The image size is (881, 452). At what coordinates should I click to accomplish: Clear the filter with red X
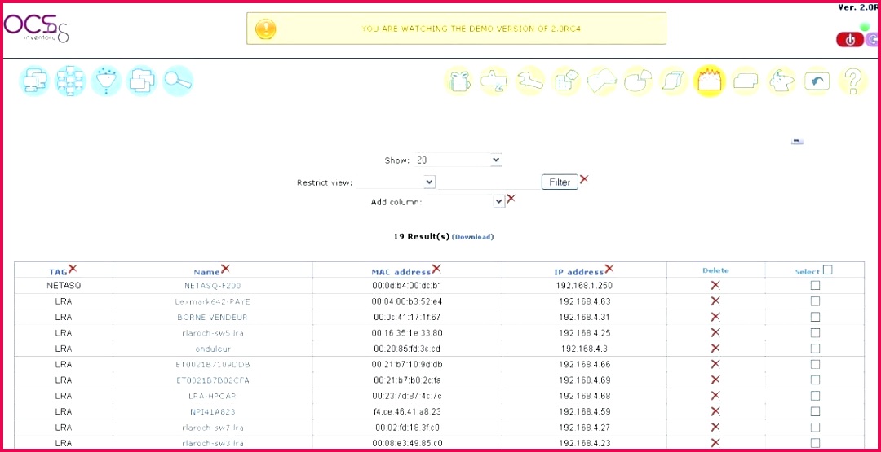(x=584, y=179)
